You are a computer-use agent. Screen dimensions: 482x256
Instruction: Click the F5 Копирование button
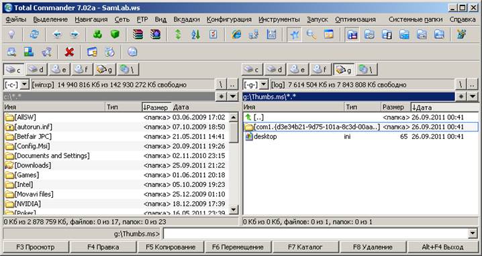[171, 247]
